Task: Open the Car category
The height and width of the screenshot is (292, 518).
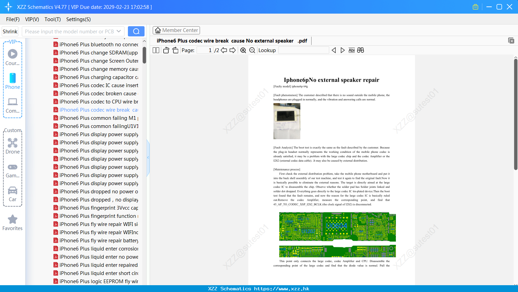Action: [x=13, y=194]
